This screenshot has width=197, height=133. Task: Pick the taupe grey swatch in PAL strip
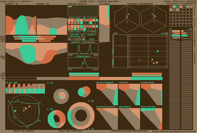pyautogui.click(x=52, y=79)
